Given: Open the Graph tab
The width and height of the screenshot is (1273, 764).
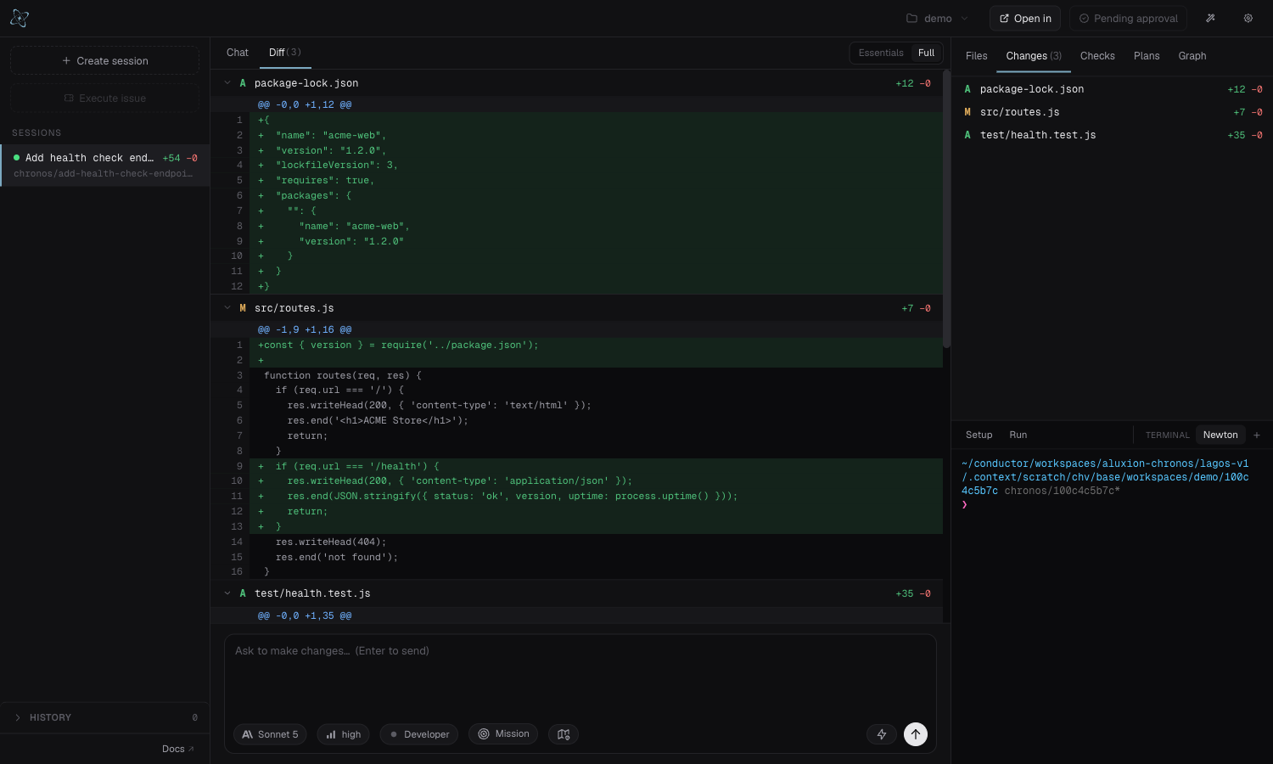Looking at the screenshot, I should [x=1192, y=56].
